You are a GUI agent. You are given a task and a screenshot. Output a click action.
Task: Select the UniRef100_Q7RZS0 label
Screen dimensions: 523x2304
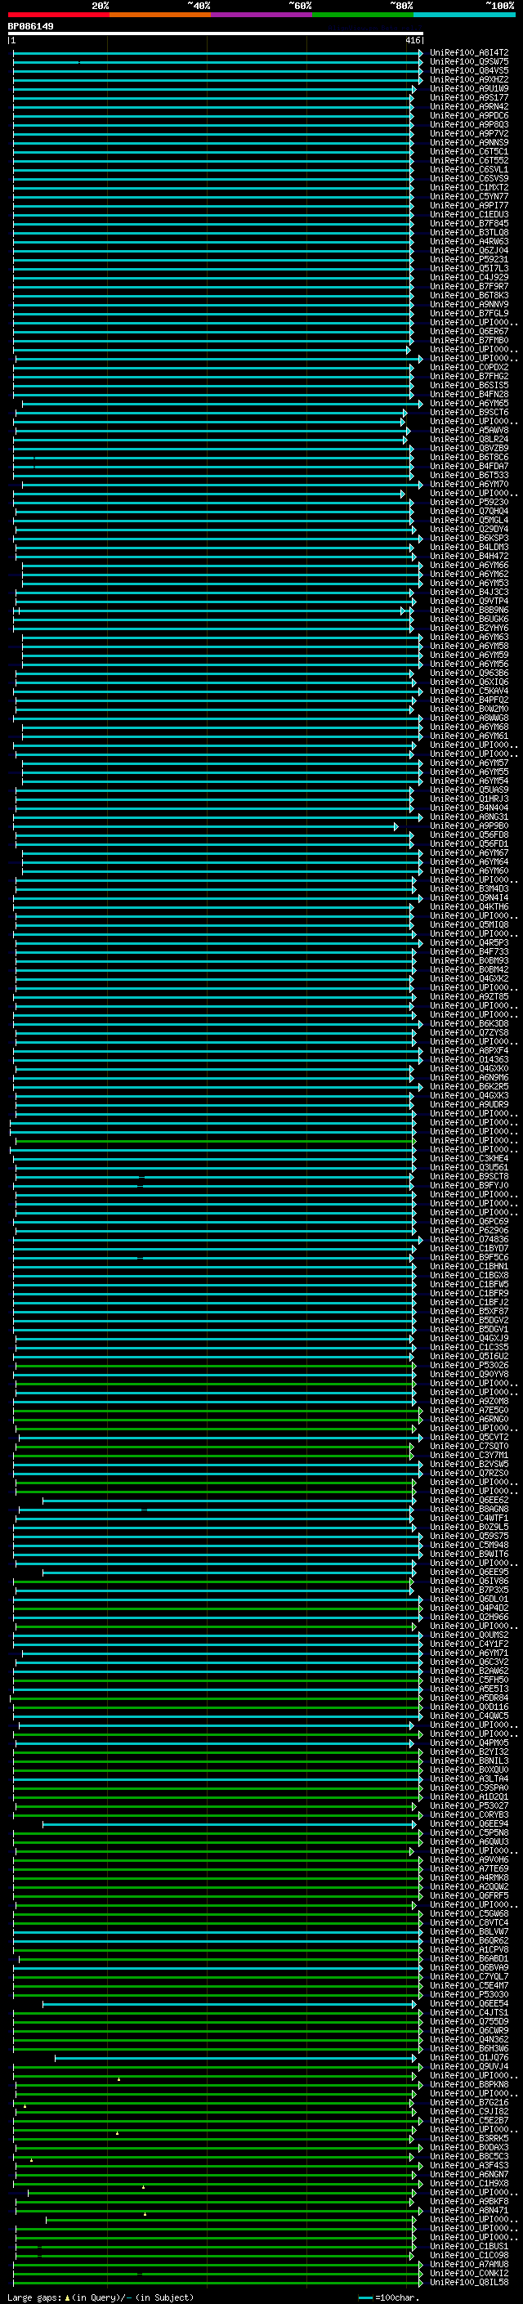[469, 1473]
